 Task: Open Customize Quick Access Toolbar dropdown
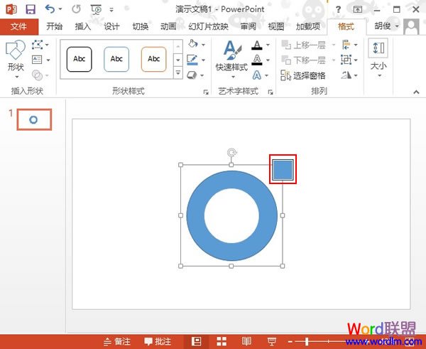(111, 10)
